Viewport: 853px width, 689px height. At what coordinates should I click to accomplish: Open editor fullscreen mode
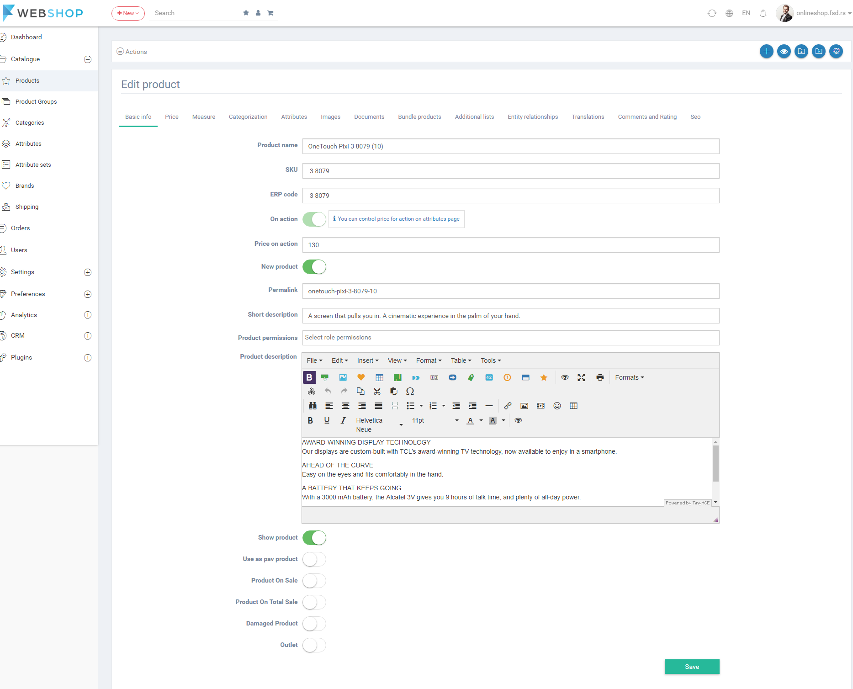click(x=581, y=377)
